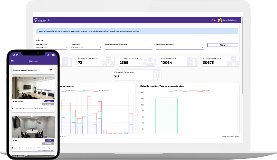Click the location pin for Av. 9 de Julho
The image size is (277, 160).
[x=13, y=109]
